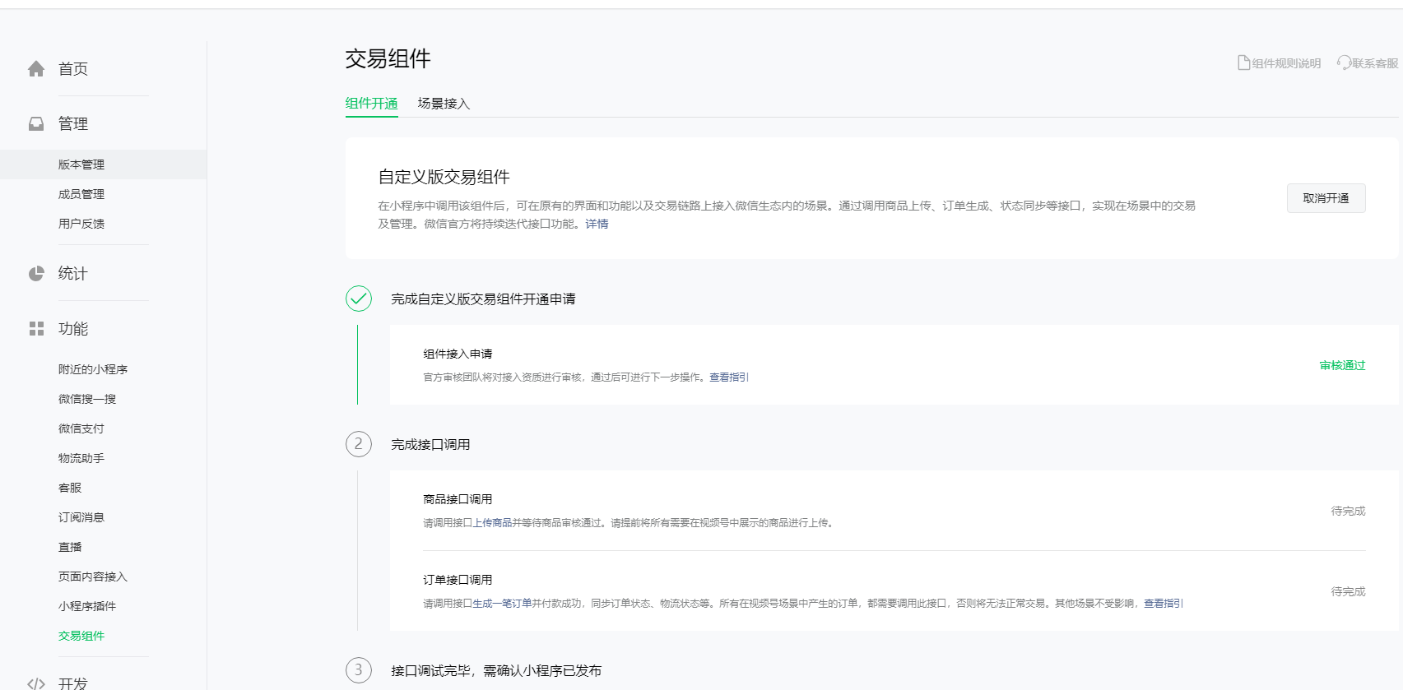
Task: Switch to the 组件开通 tab
Action: (x=372, y=104)
